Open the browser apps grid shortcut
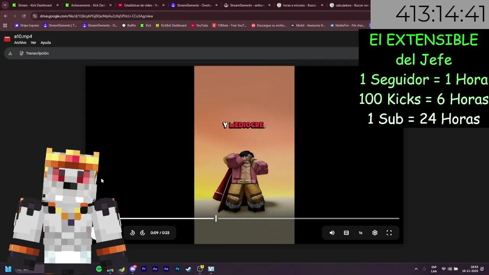This screenshot has width=489, height=275. tap(5, 26)
